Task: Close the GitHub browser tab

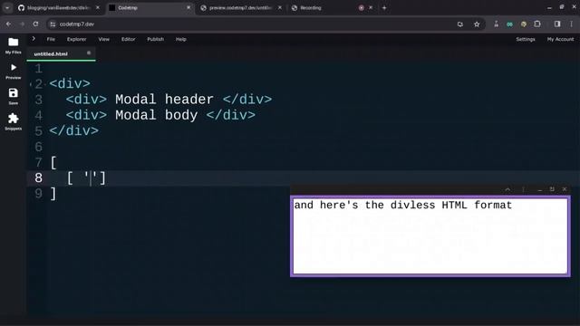Action: (x=98, y=8)
